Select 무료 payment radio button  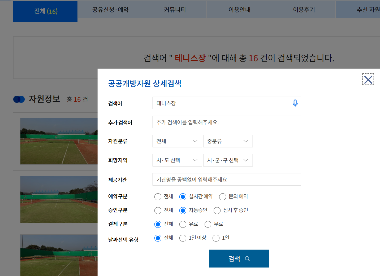[208, 224]
